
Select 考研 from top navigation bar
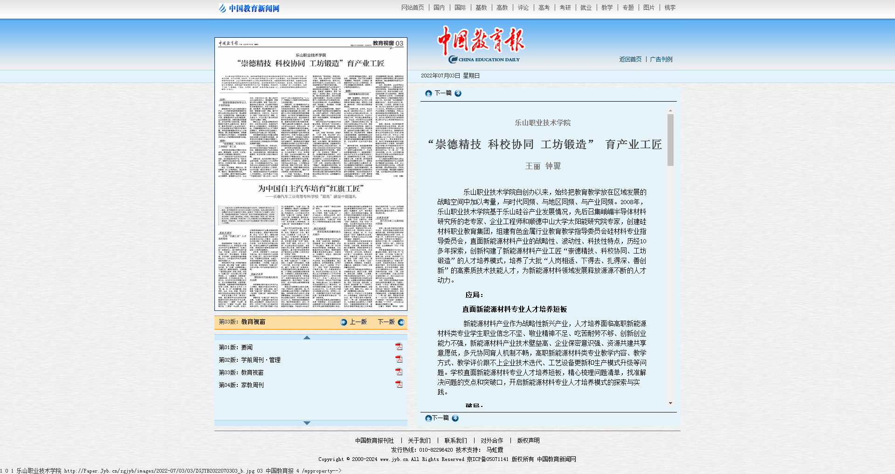click(565, 7)
